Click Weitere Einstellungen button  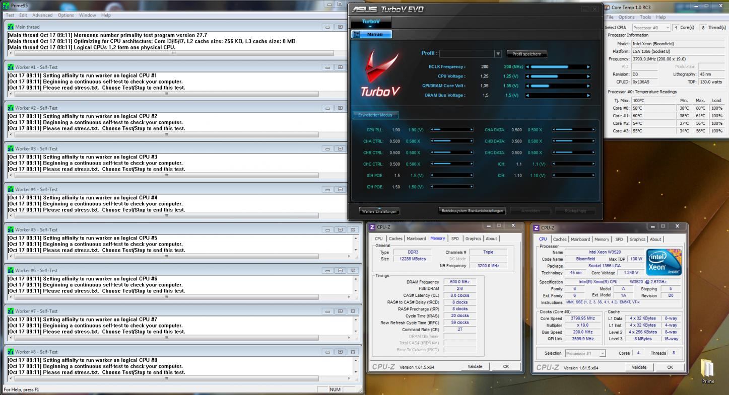(x=379, y=211)
